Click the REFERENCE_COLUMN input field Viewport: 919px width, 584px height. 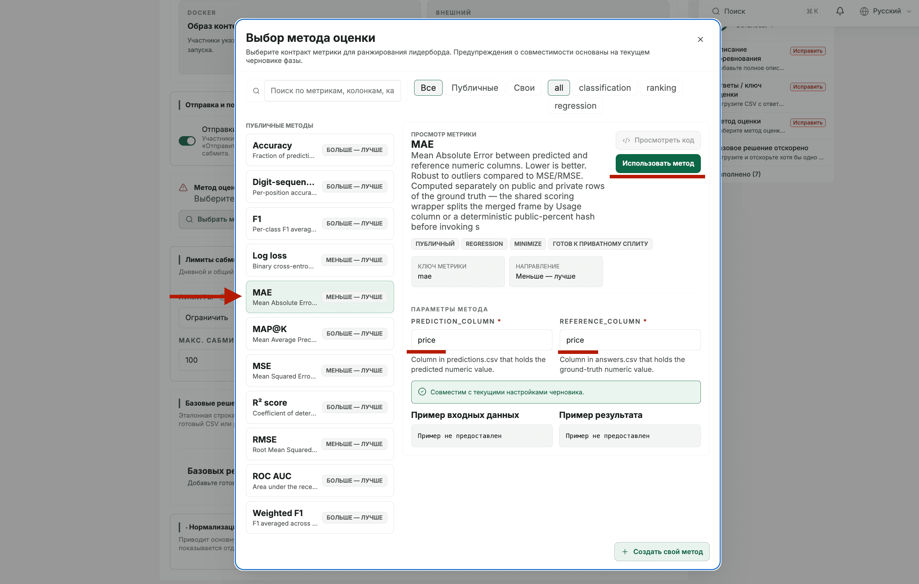[x=630, y=340]
